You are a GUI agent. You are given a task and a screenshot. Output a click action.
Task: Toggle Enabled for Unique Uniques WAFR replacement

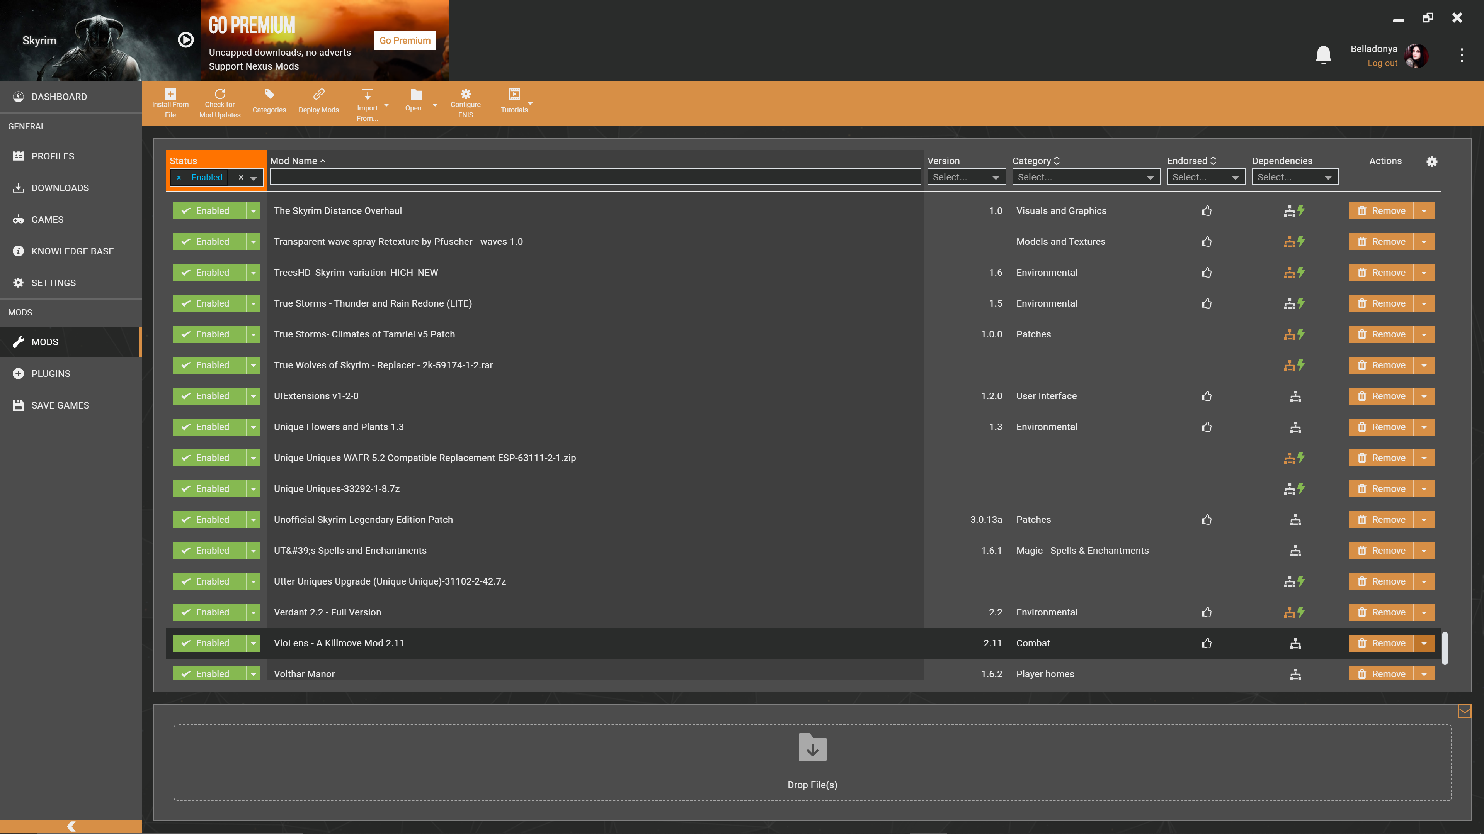pyautogui.click(x=209, y=458)
